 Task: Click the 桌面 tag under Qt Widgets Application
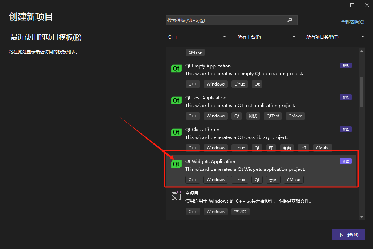[x=273, y=180]
